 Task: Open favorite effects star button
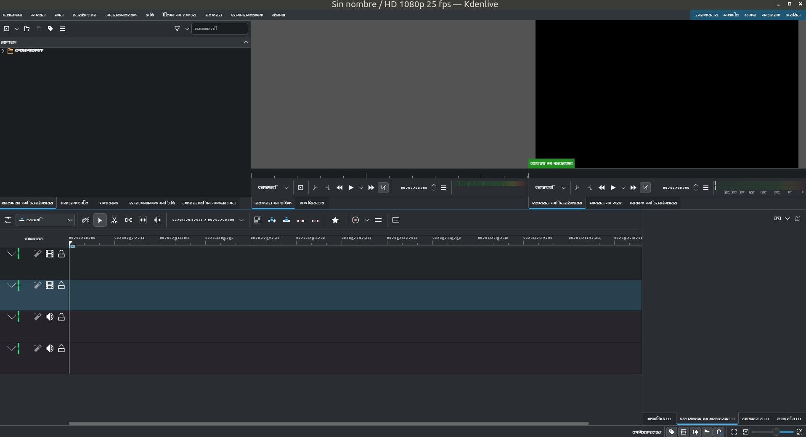335,220
